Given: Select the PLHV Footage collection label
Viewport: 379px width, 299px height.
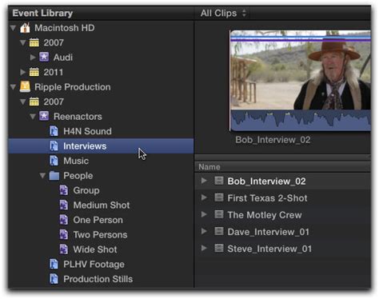Looking at the screenshot, I should (x=94, y=265).
